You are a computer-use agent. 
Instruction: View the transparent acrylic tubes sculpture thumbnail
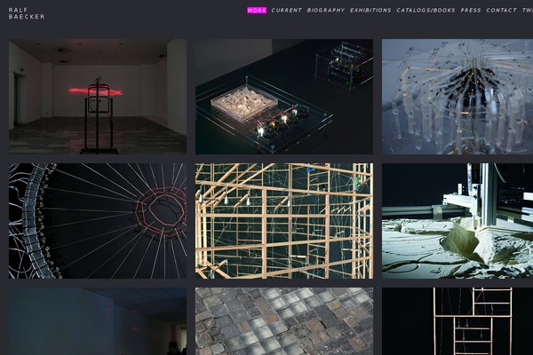pyautogui.click(x=457, y=97)
